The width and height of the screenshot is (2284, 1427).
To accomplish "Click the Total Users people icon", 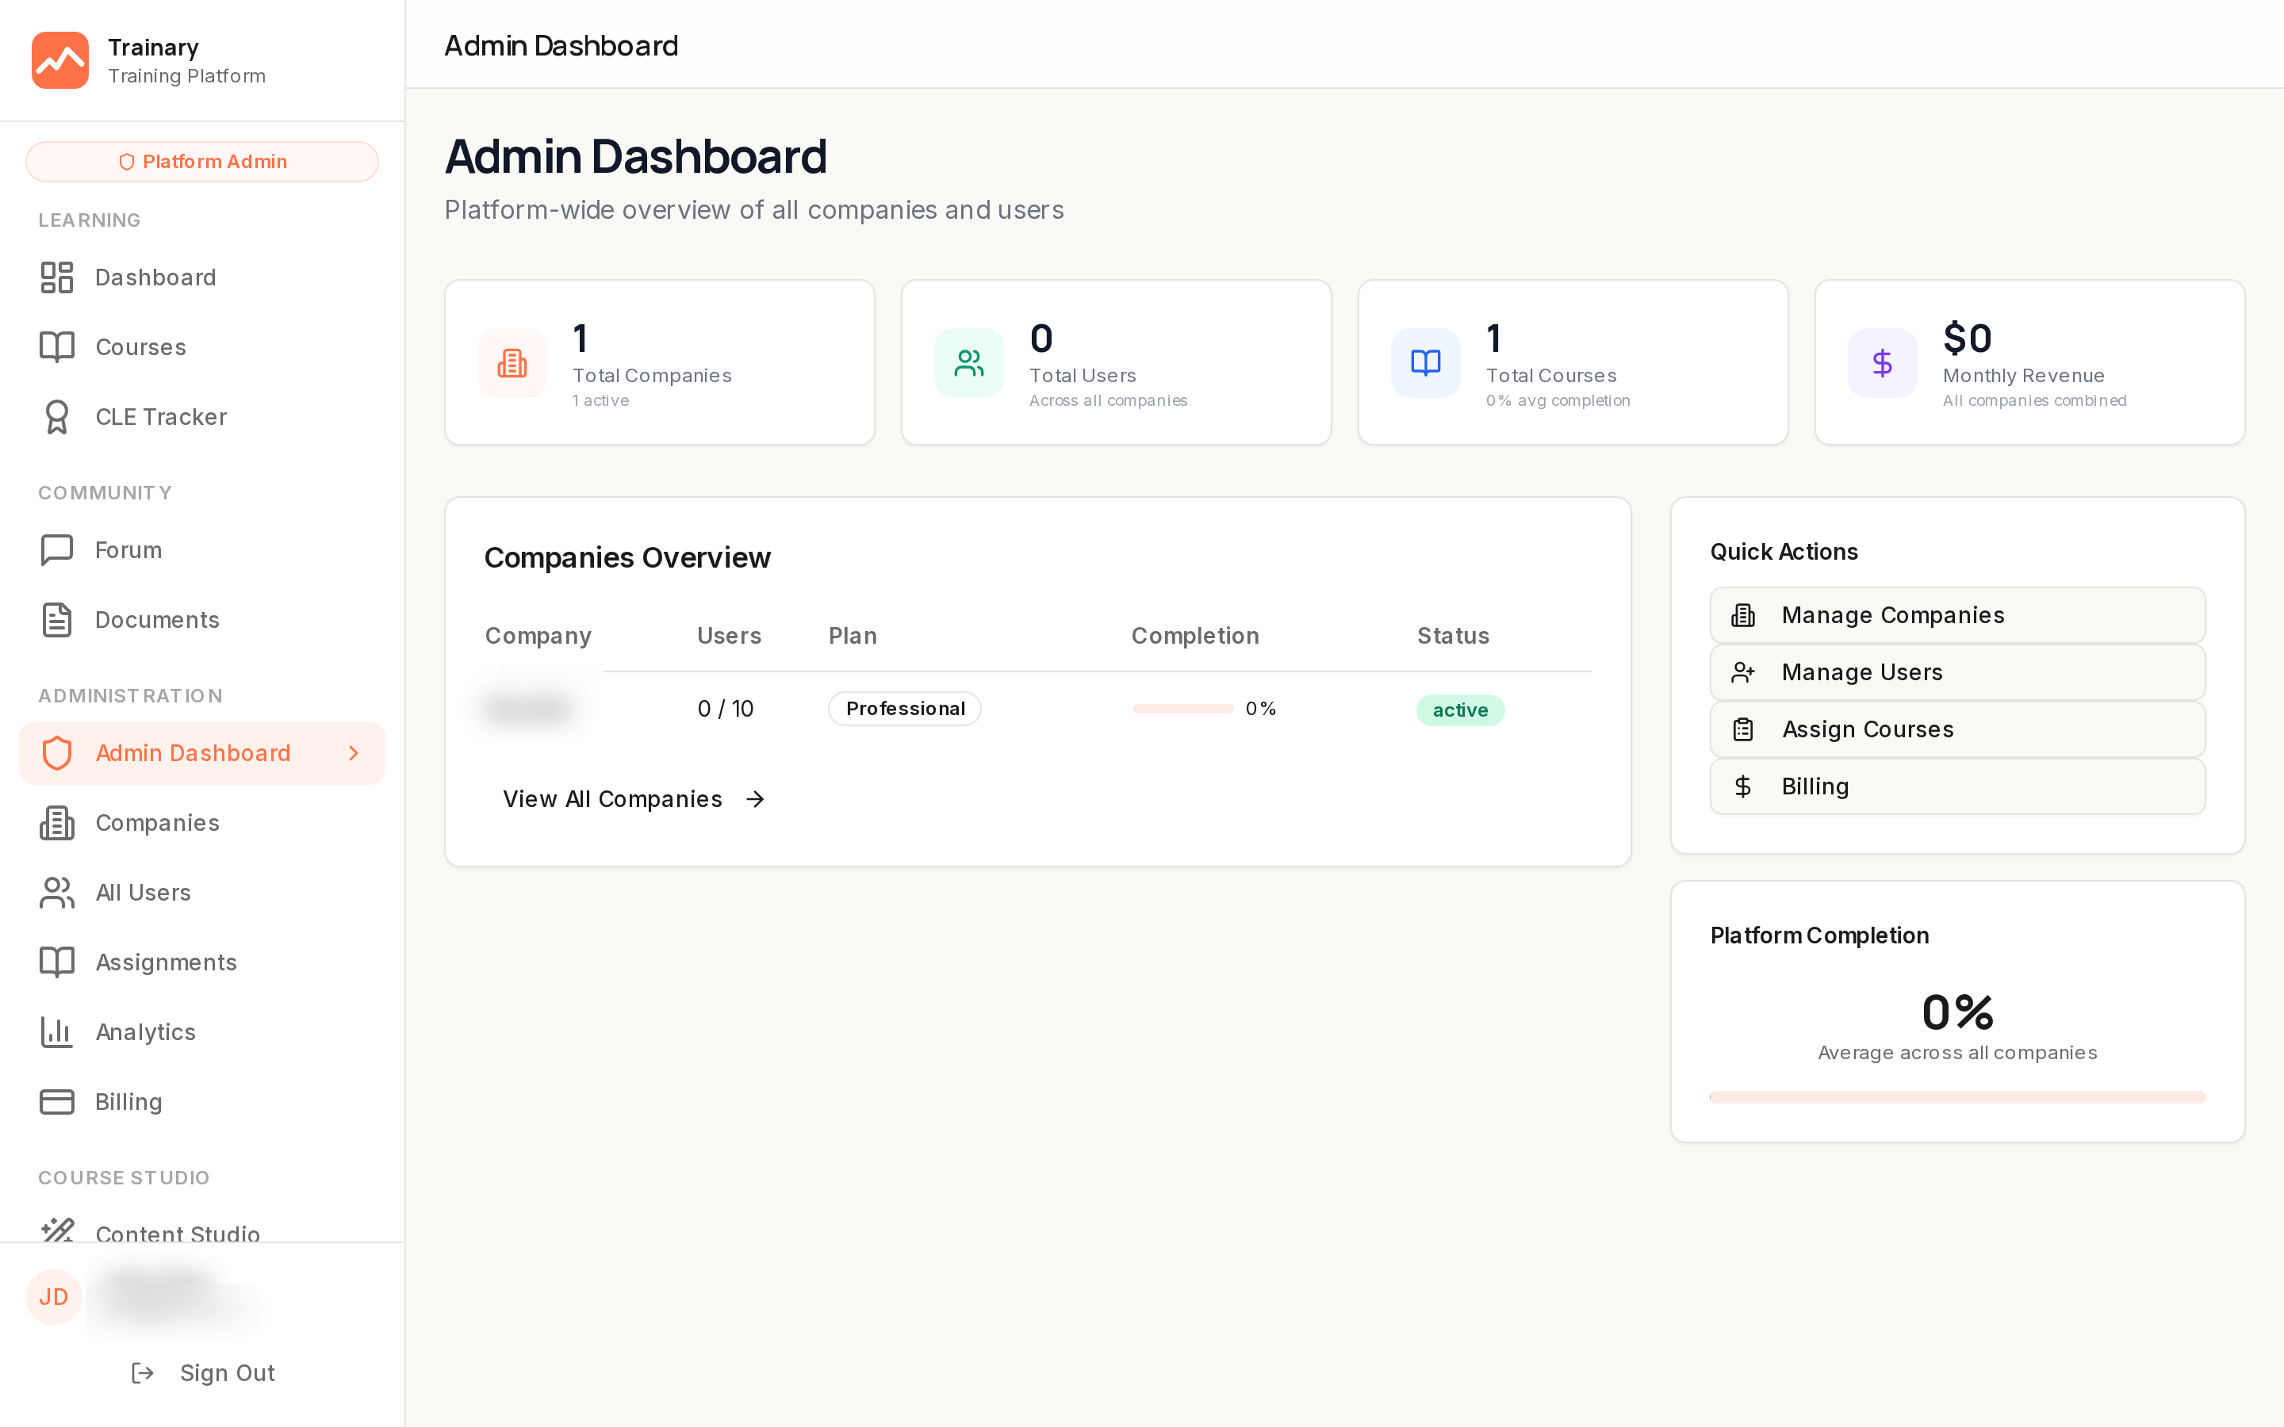I will pos(969,363).
